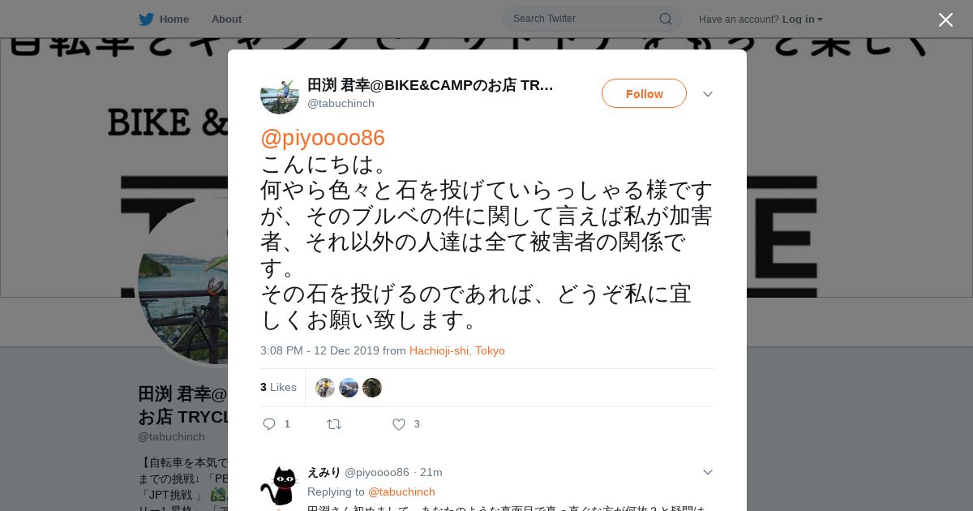
Task: Close the tweet overlay with X
Action: point(945,19)
